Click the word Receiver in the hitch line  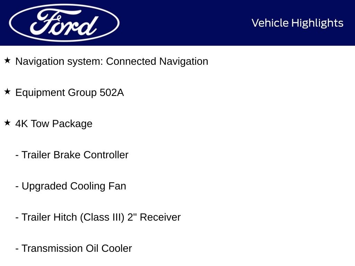pyautogui.click(x=160, y=217)
